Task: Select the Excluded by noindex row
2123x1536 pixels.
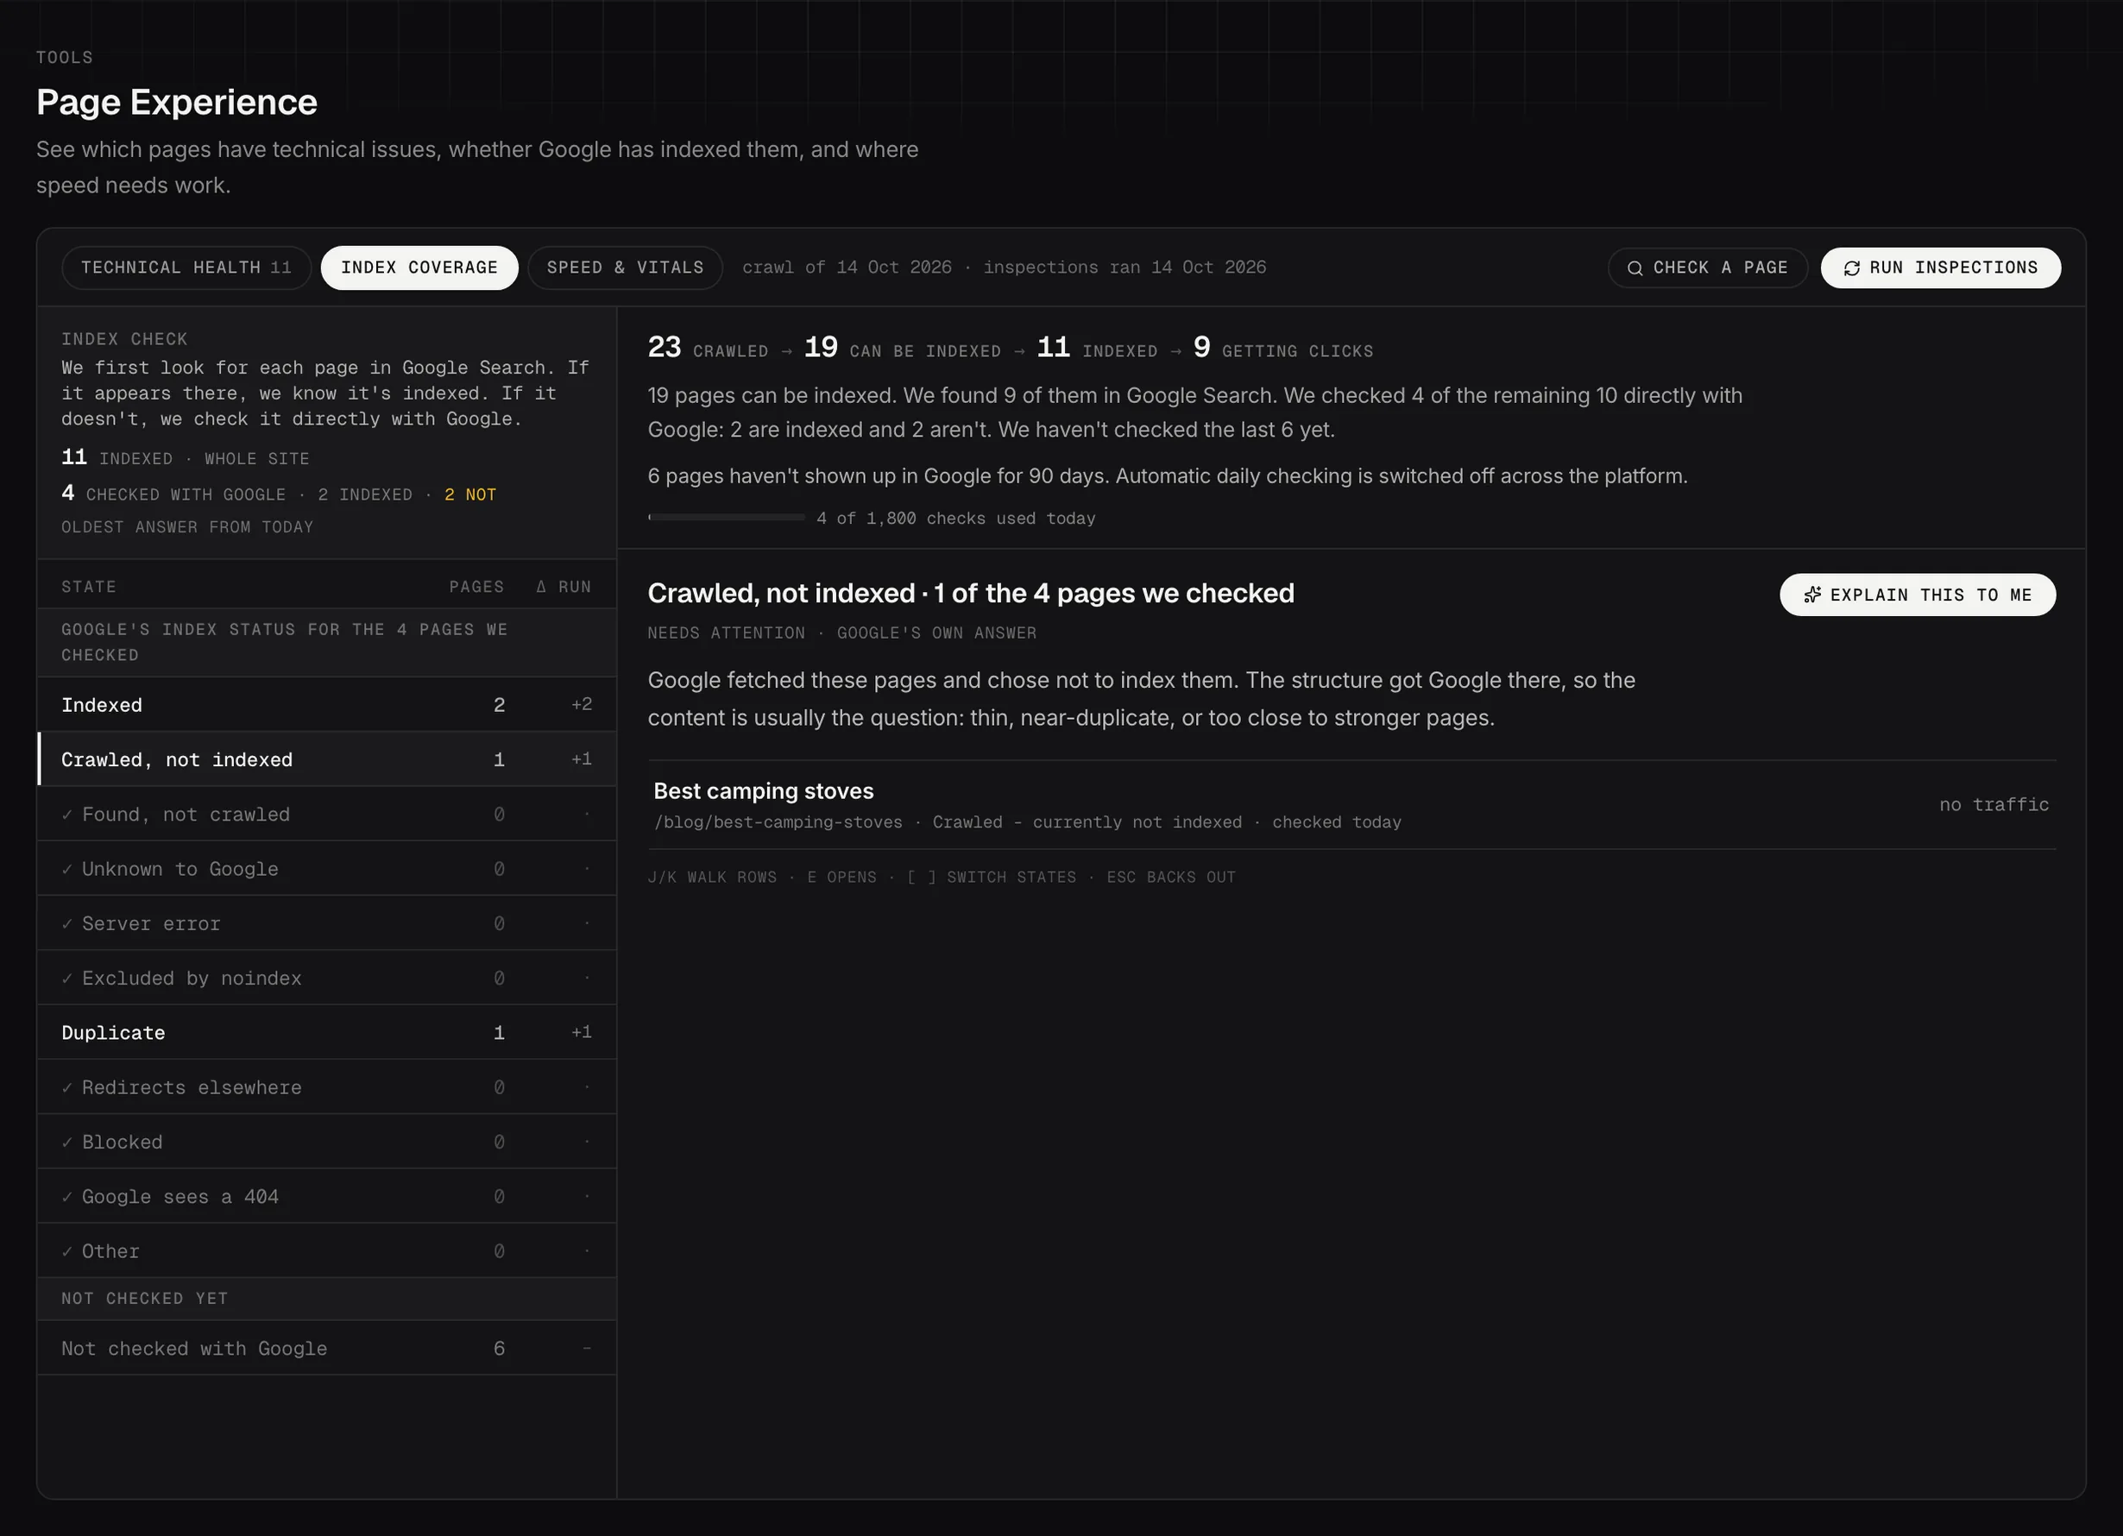Action: 327,979
